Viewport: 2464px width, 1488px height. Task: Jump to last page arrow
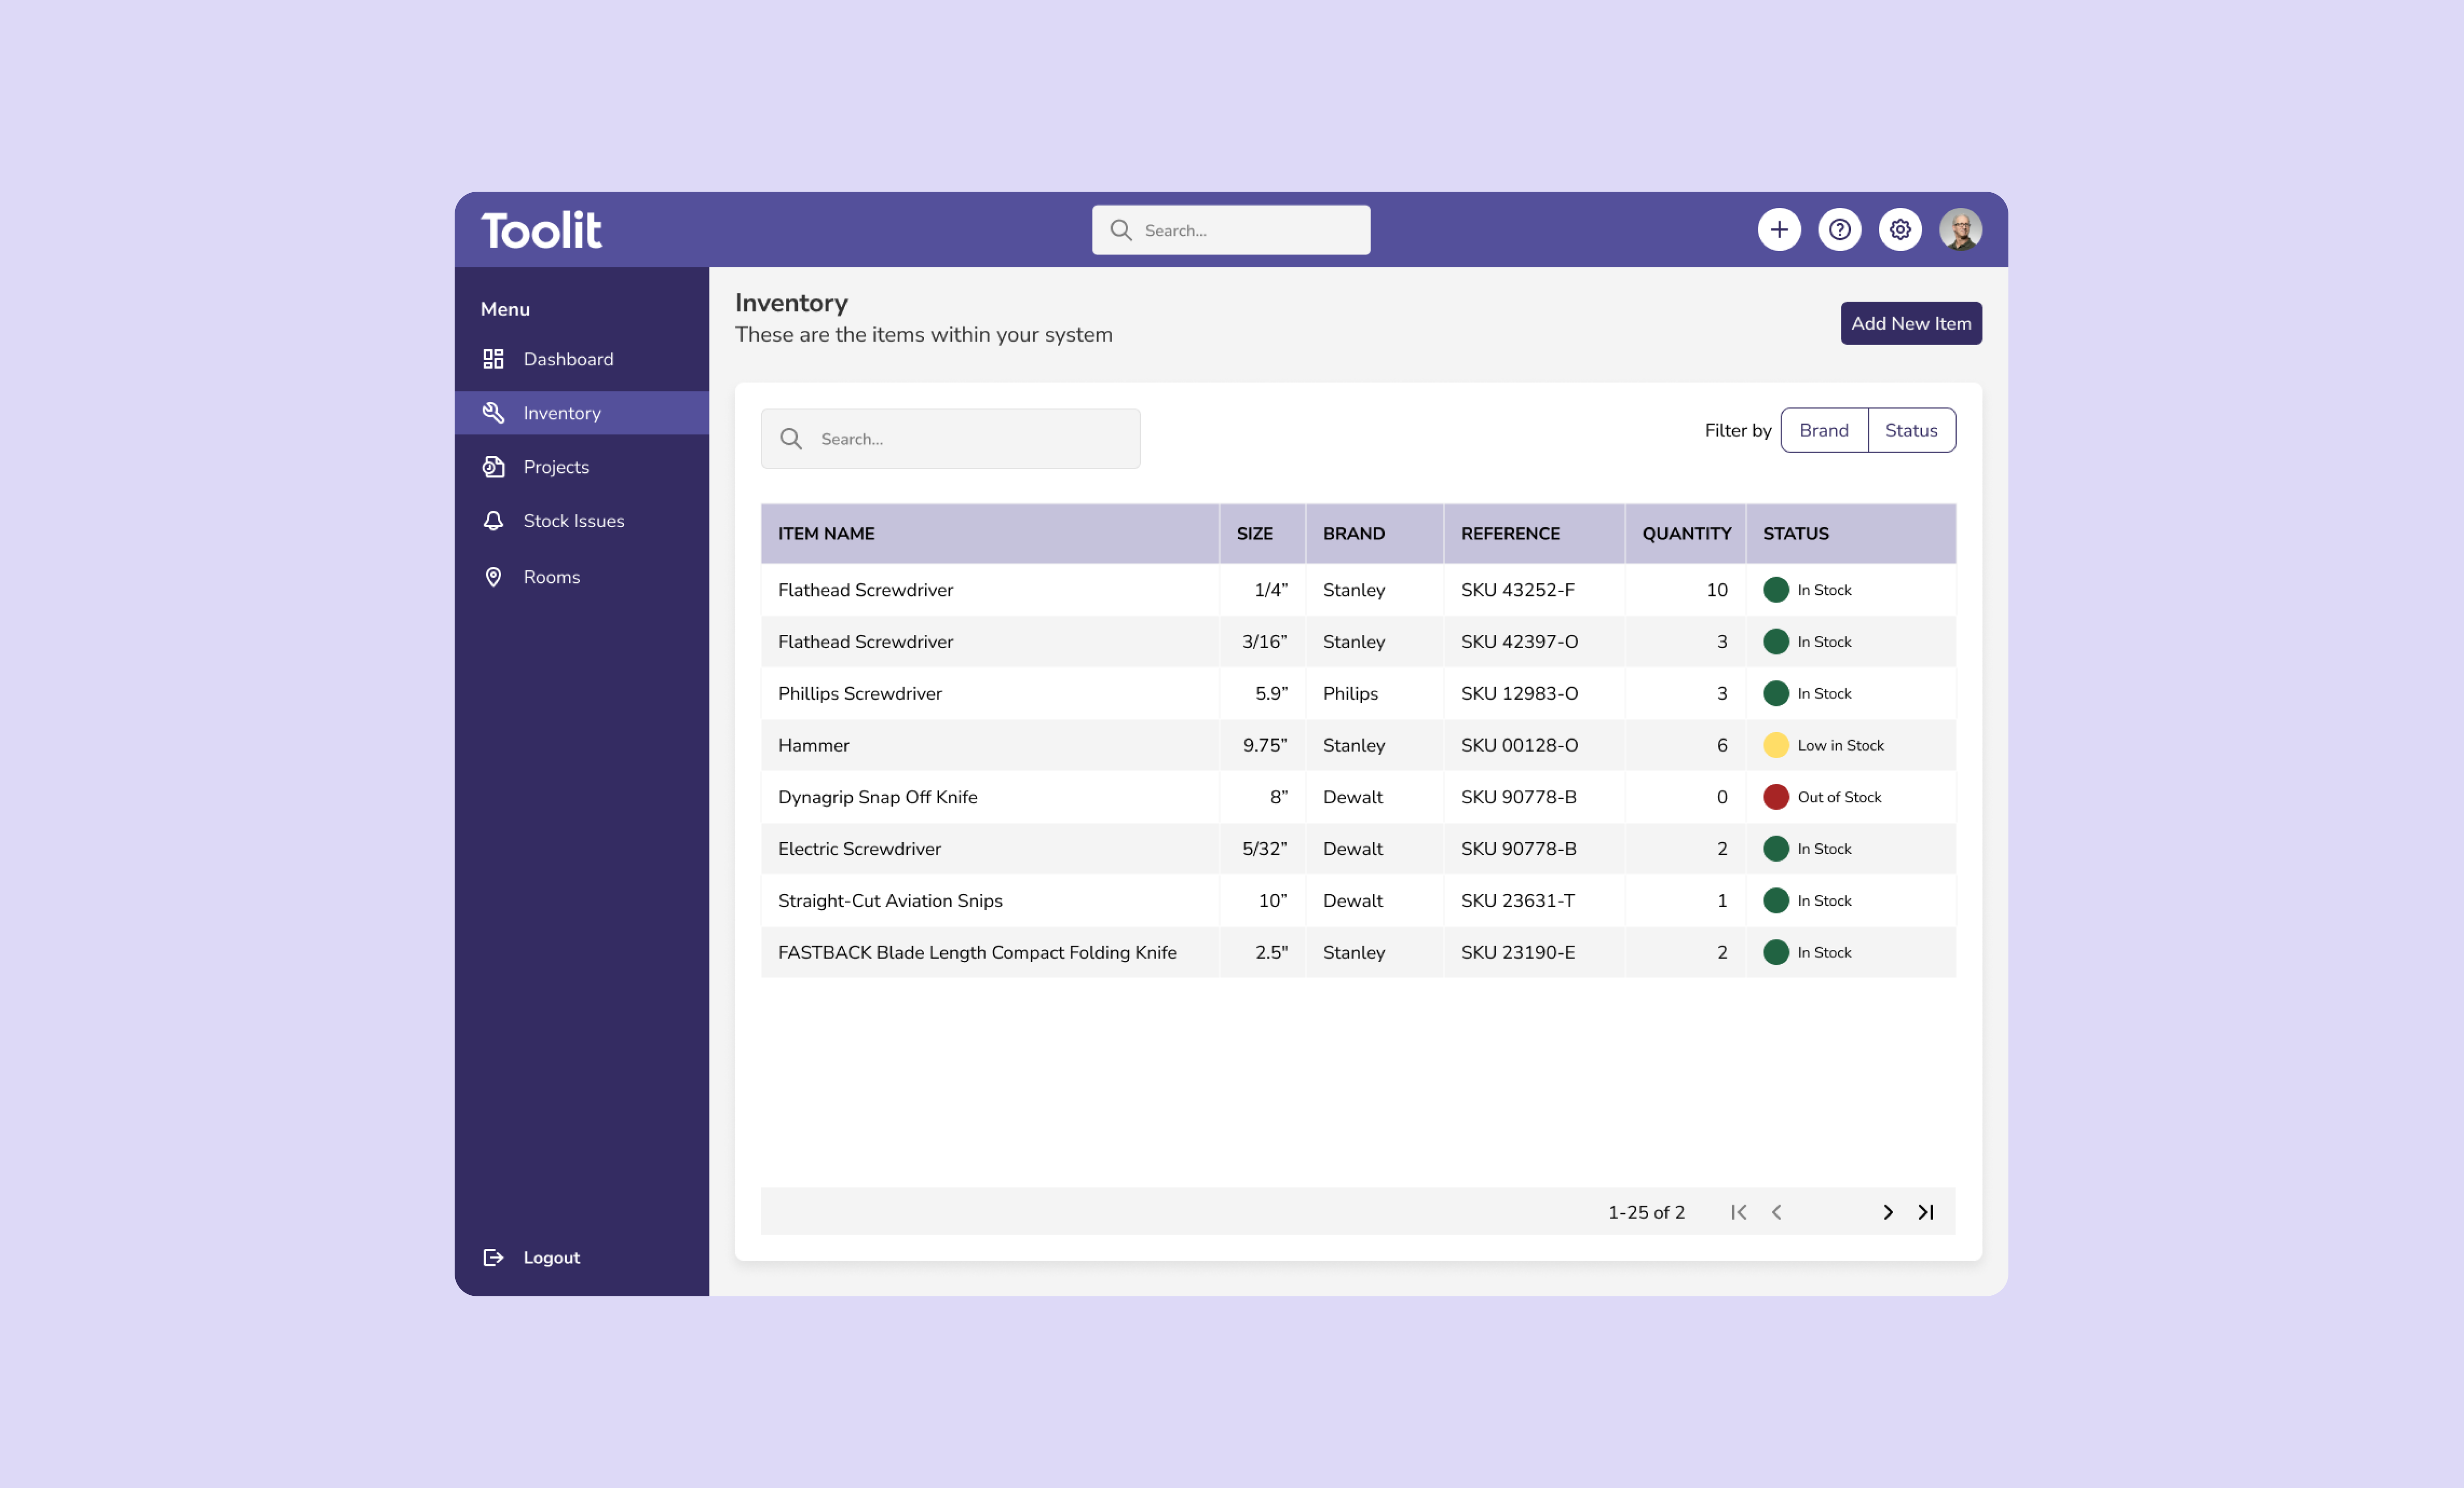tap(1926, 1212)
